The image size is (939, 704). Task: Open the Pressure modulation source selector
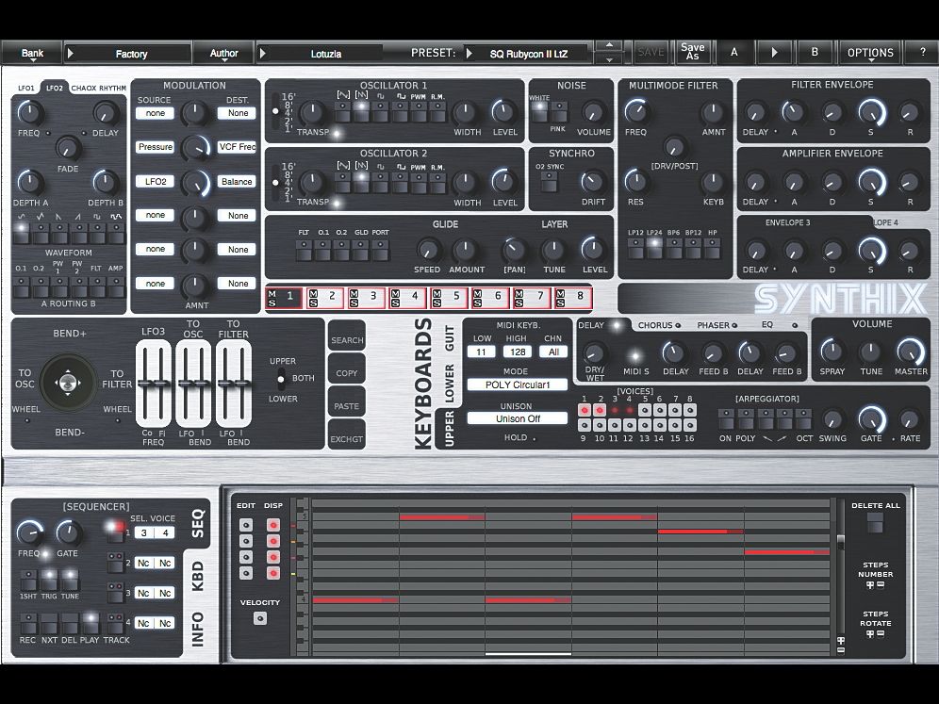tap(156, 147)
